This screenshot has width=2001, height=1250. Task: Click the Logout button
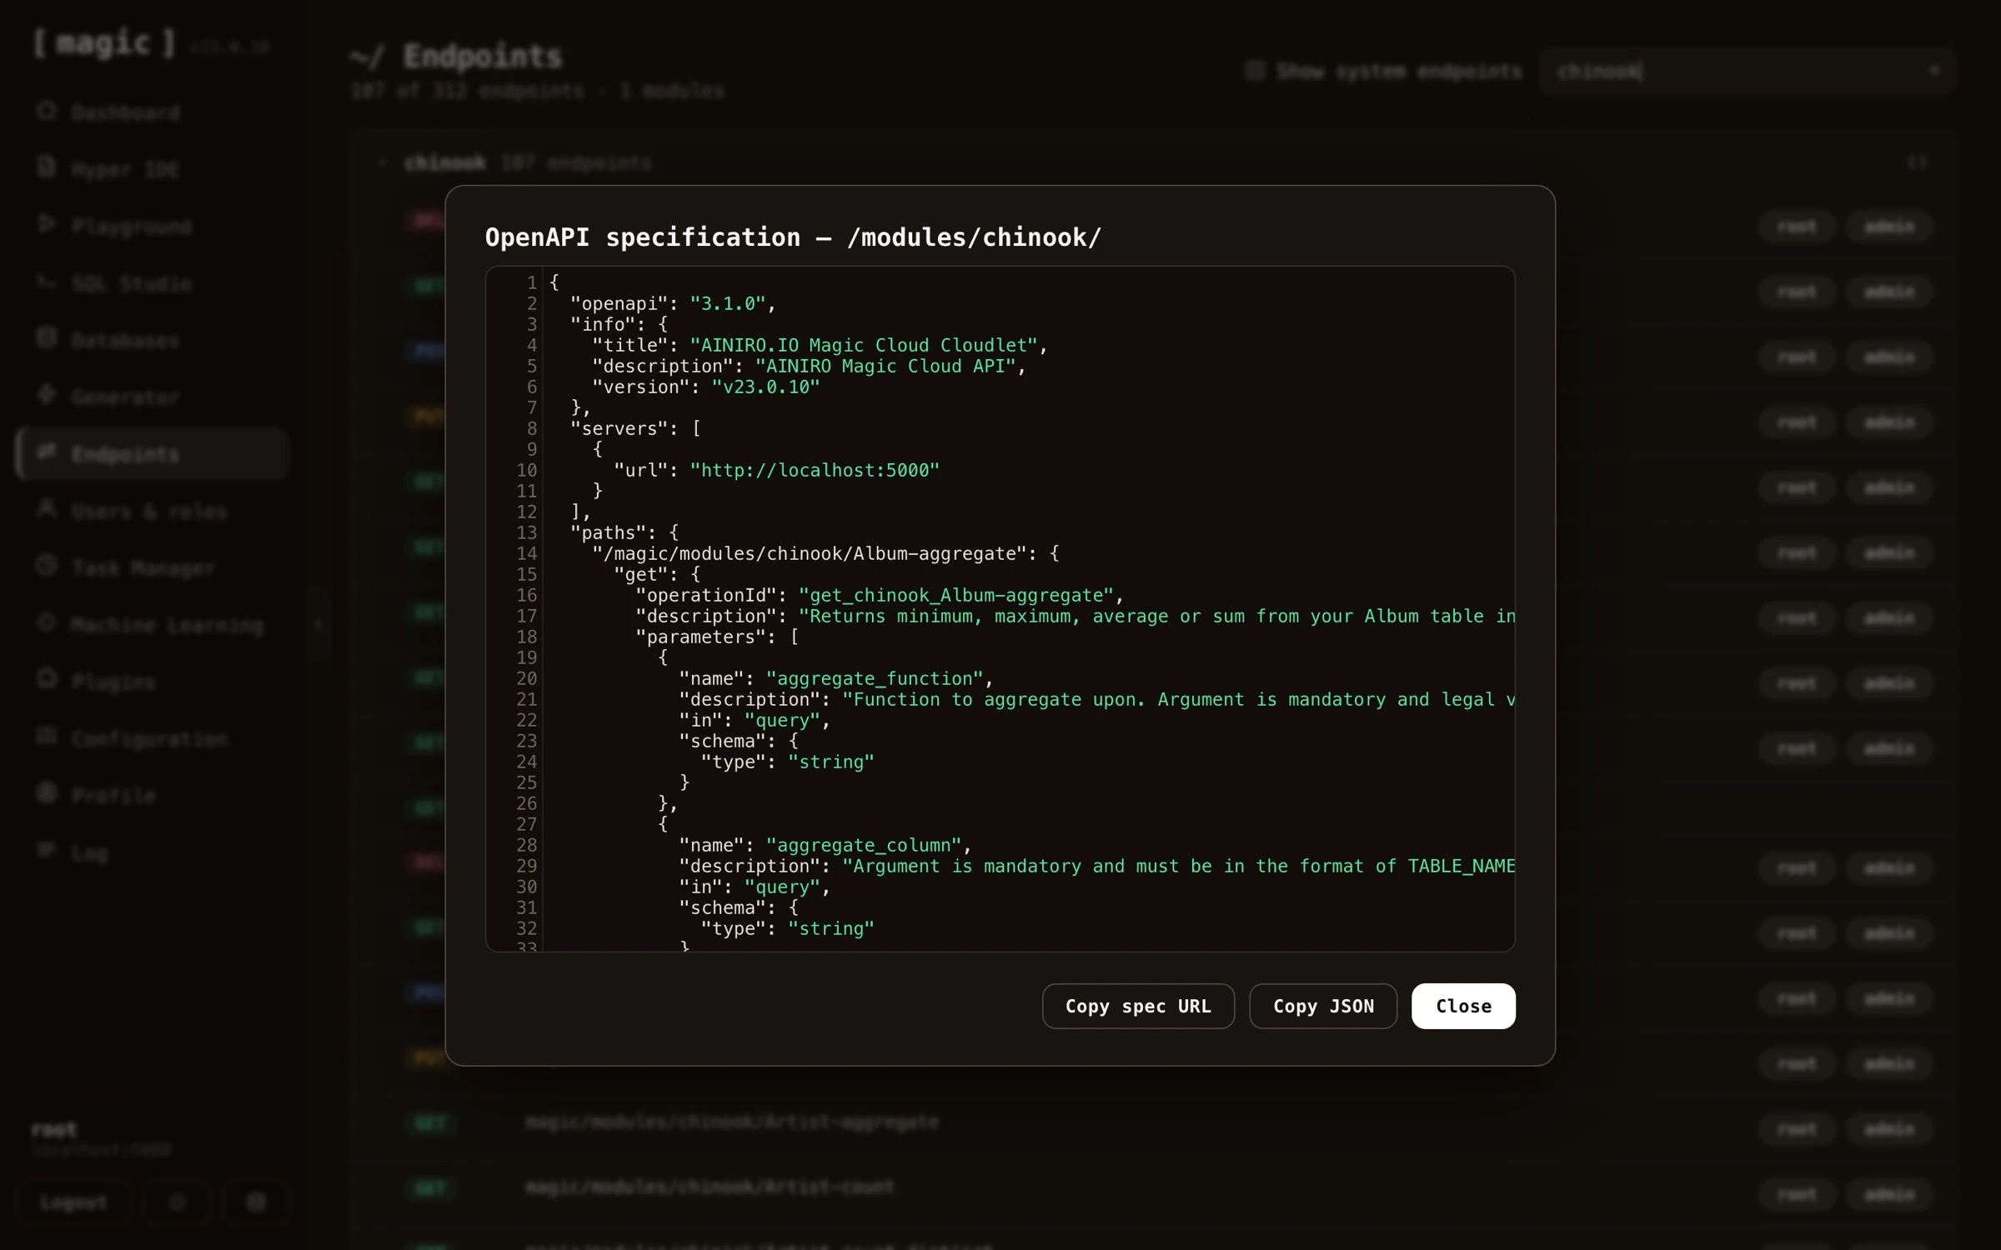coord(73,1202)
